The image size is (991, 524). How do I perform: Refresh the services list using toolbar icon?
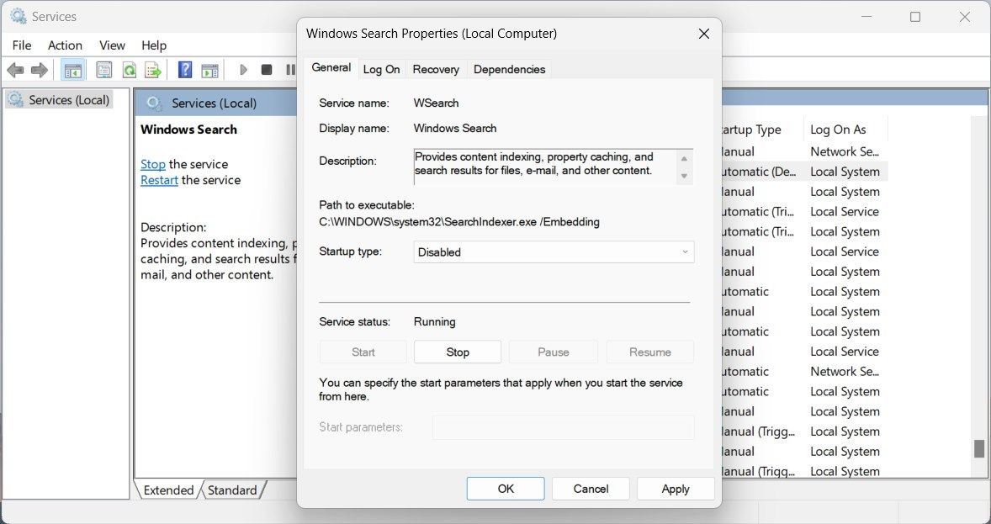click(x=128, y=69)
